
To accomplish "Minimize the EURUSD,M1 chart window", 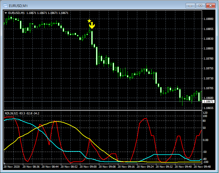I will click(190, 5).
